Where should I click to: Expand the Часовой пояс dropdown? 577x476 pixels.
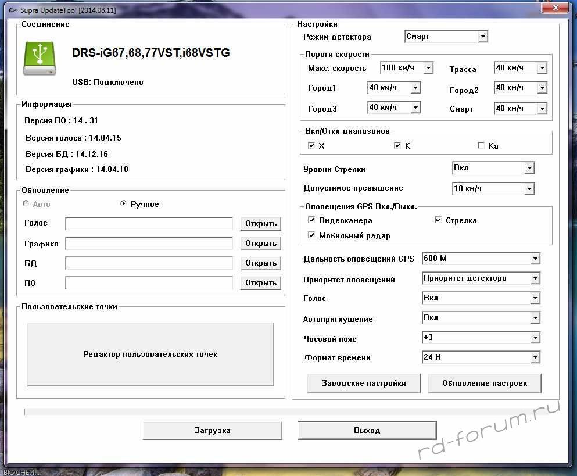(x=535, y=338)
